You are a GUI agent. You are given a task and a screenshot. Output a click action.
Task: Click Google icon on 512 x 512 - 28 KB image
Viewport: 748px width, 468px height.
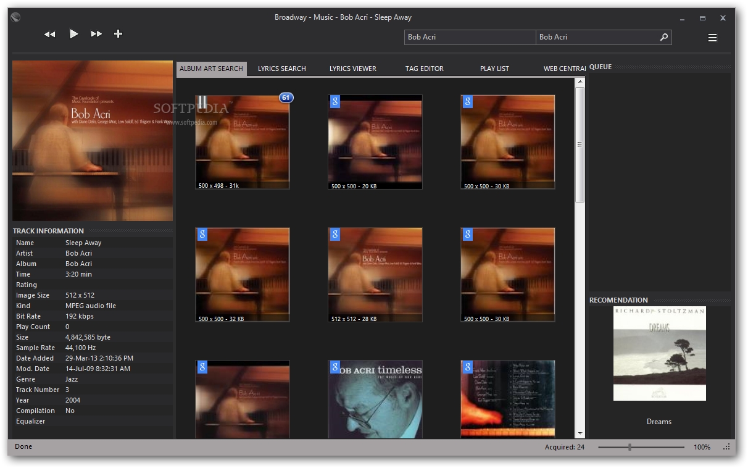click(335, 235)
